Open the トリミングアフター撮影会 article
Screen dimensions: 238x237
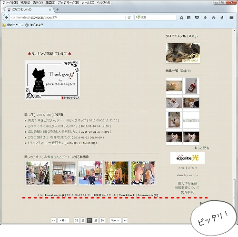coord(45,143)
